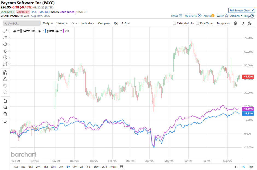Image resolution: width=257 pixels, height=170 pixels.
Task: Pick the arrow marker tool
Action: (x=5, y=51)
